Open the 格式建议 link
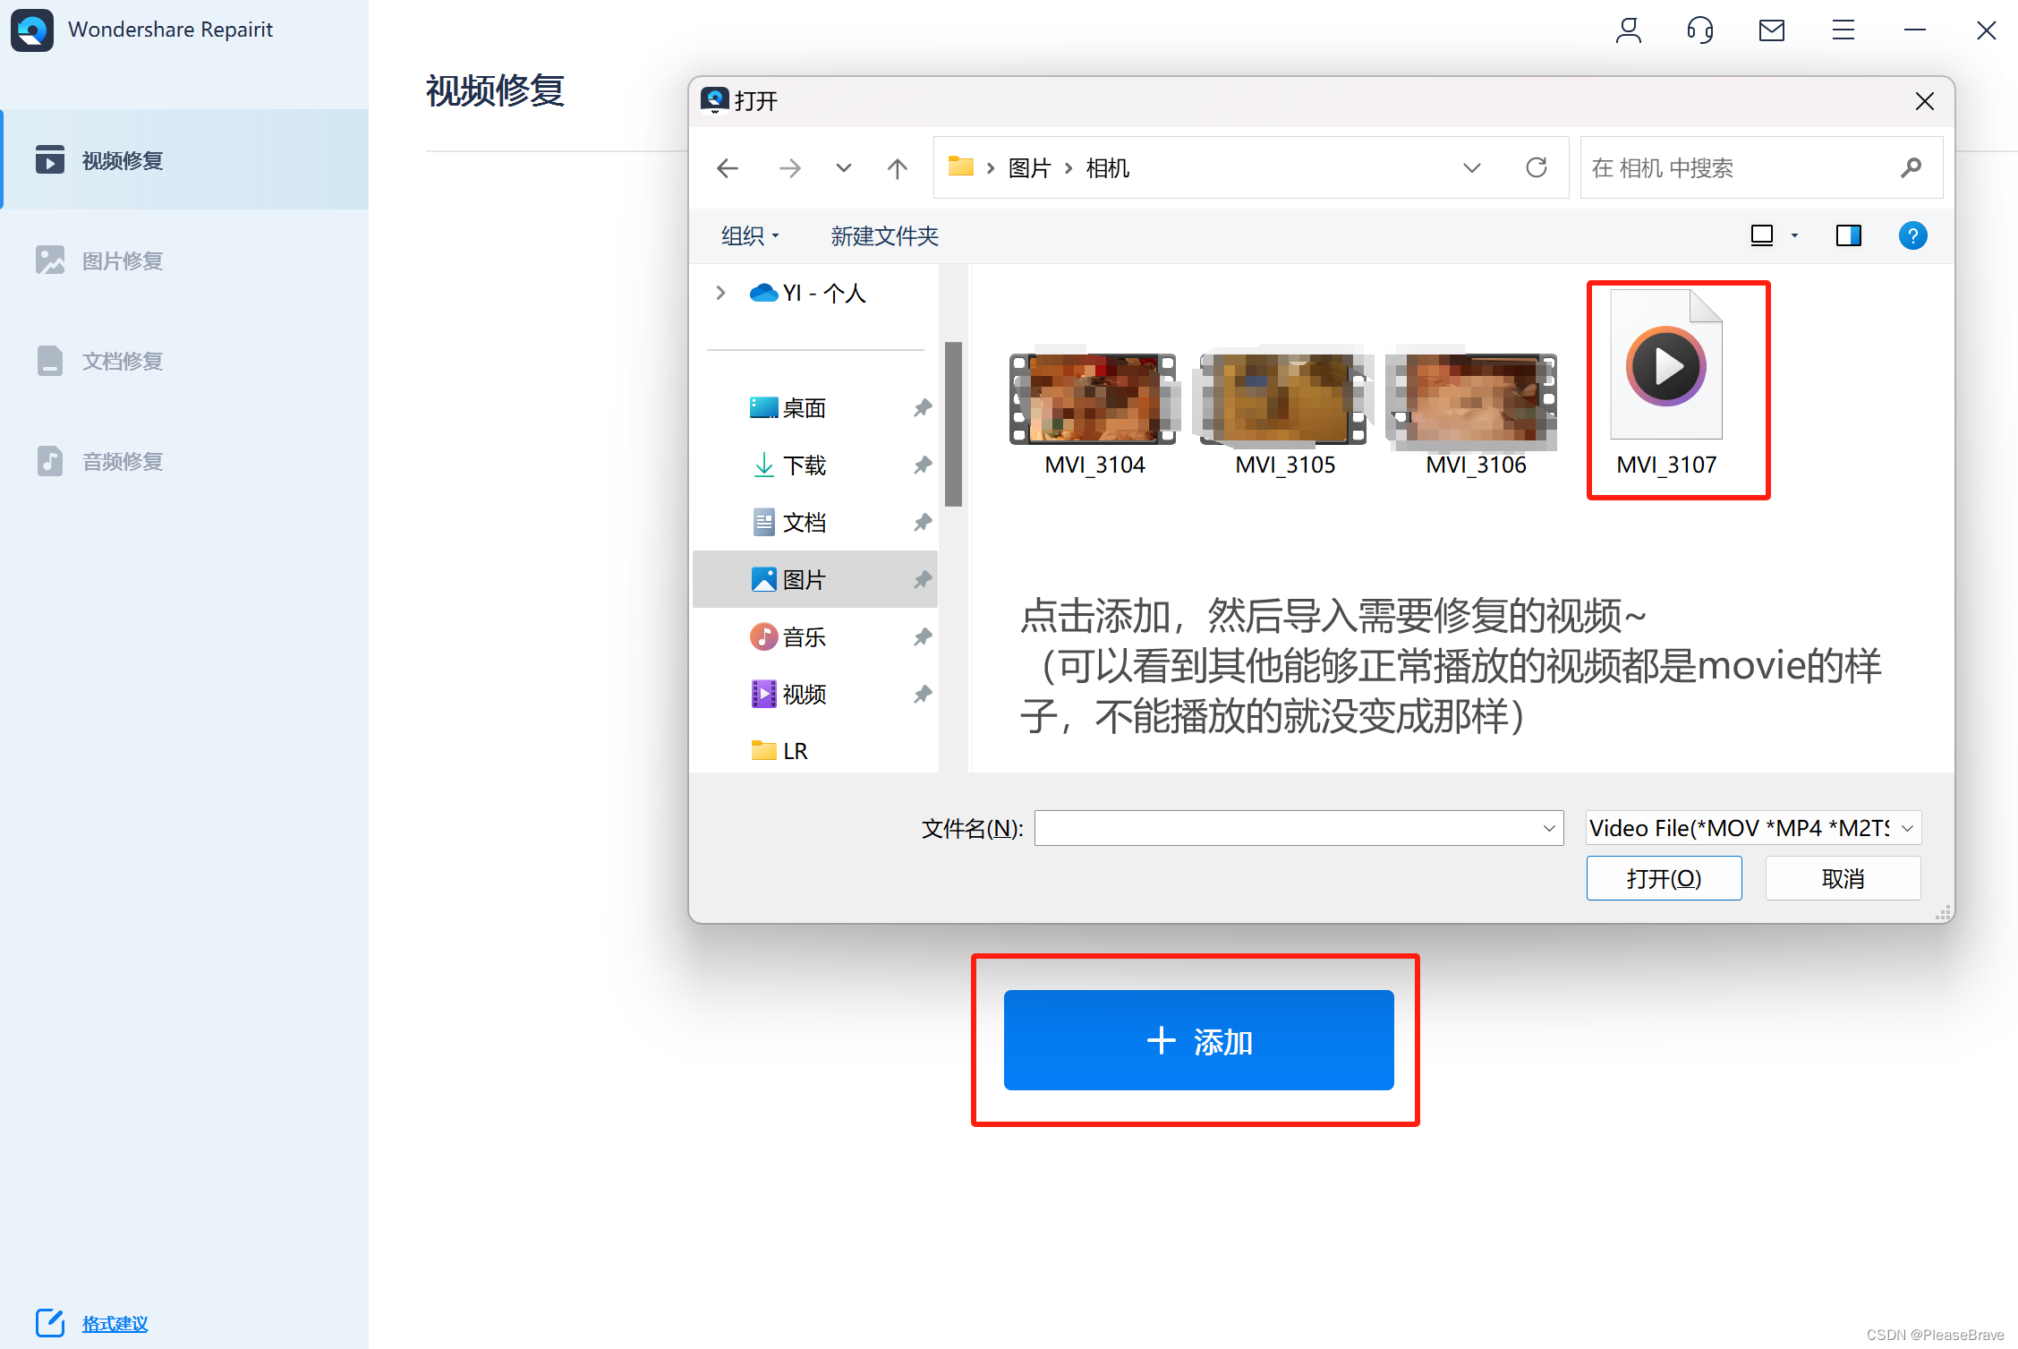The width and height of the screenshot is (2018, 1349). pyautogui.click(x=115, y=1323)
